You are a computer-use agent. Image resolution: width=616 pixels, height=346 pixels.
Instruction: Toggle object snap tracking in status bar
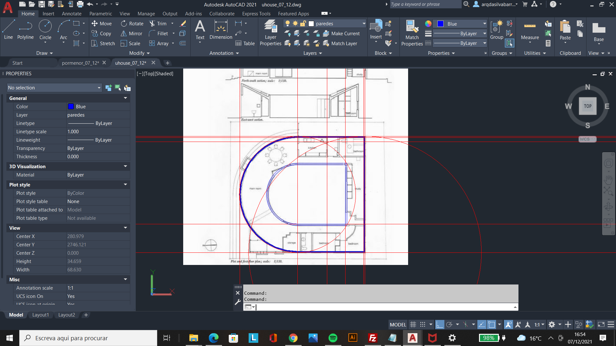pyautogui.click(x=482, y=325)
